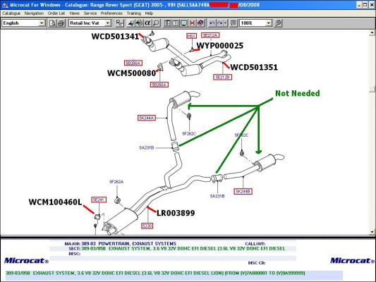Image resolution: width=376 pixels, height=282 pixels.
Task: Click the first panel layout icon
Action: pyautogui.click(x=167, y=23)
